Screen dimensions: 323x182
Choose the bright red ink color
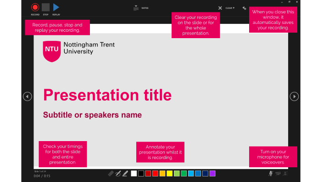155,174
